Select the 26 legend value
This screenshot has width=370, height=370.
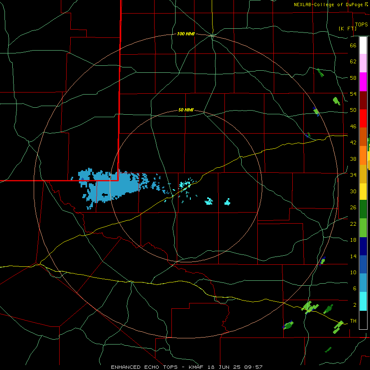coord(353,208)
